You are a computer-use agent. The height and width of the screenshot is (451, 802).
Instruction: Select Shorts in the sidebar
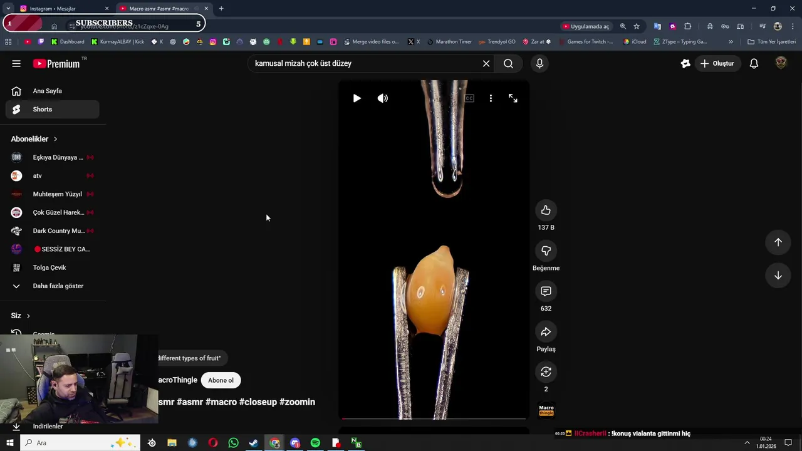[x=53, y=109]
